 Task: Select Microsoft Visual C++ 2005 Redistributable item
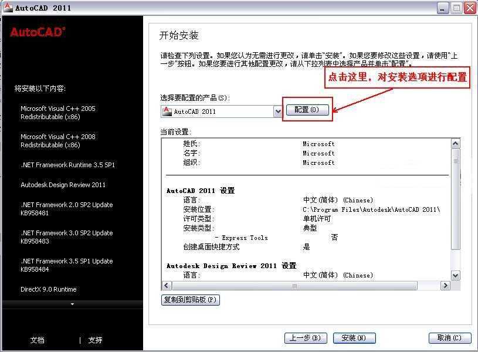[58, 113]
